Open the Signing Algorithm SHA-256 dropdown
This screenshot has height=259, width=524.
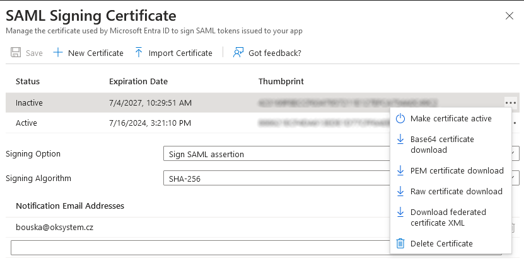click(x=341, y=178)
